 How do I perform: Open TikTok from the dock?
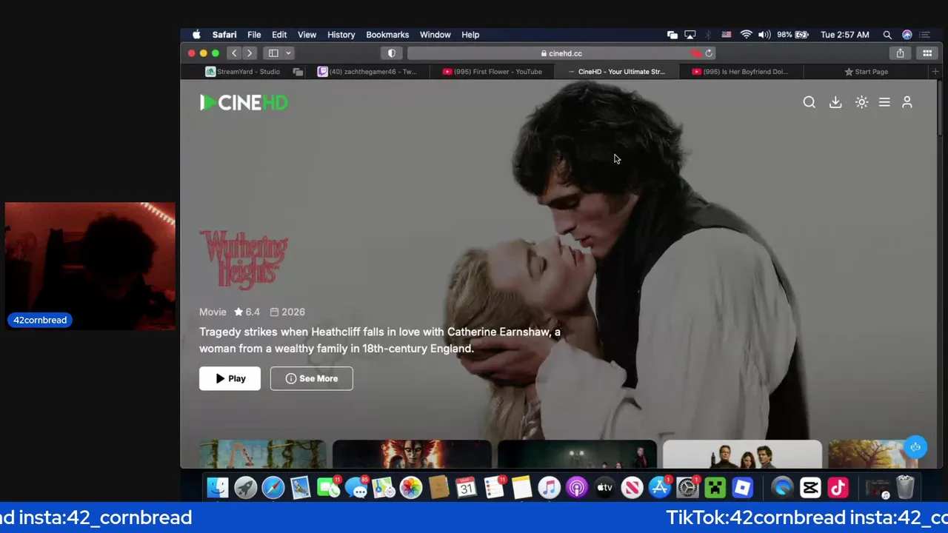838,487
